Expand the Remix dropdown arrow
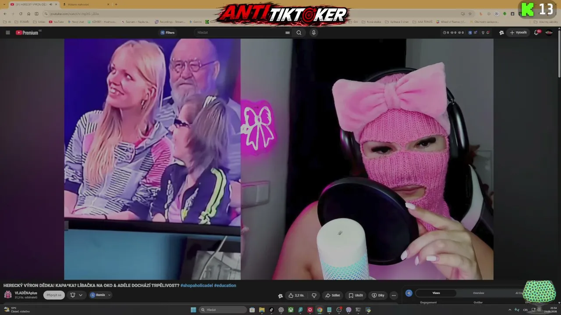This screenshot has width=561, height=315. click(110, 295)
